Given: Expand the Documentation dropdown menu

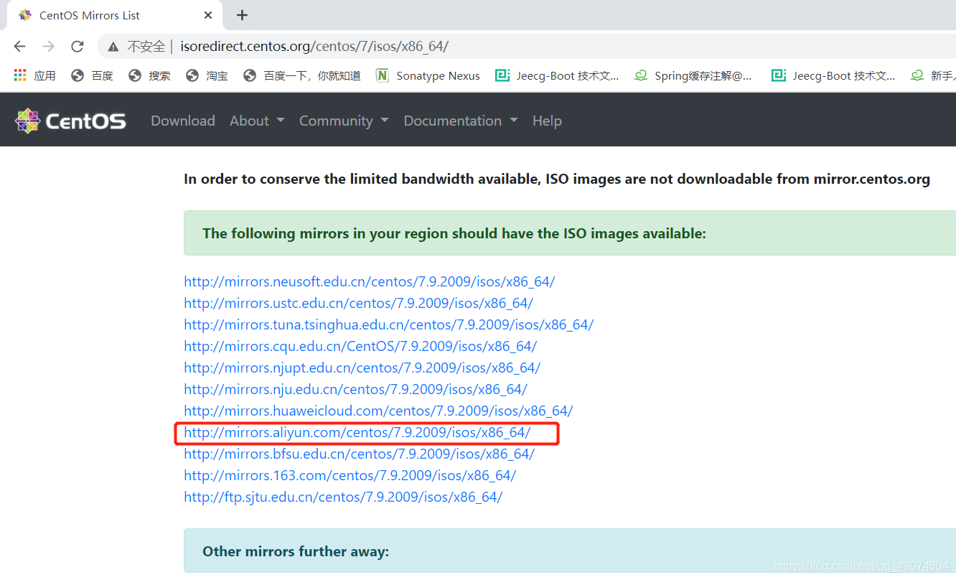Looking at the screenshot, I should coord(461,121).
